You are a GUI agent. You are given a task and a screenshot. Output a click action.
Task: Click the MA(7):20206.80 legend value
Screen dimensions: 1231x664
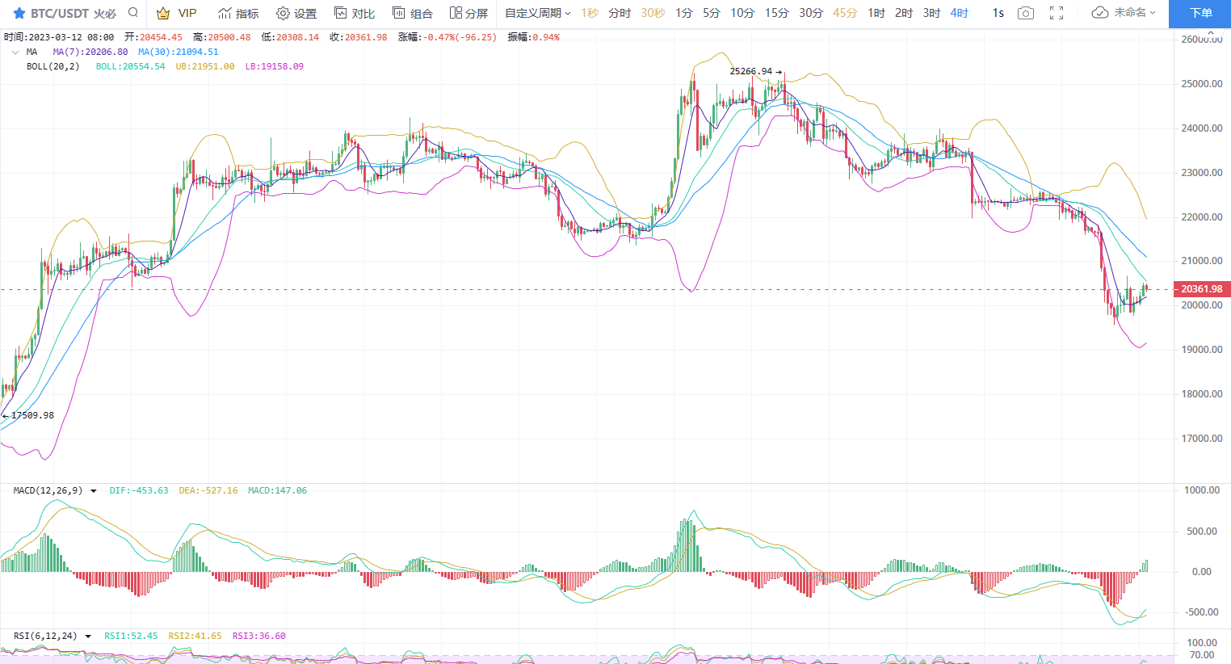(x=90, y=52)
